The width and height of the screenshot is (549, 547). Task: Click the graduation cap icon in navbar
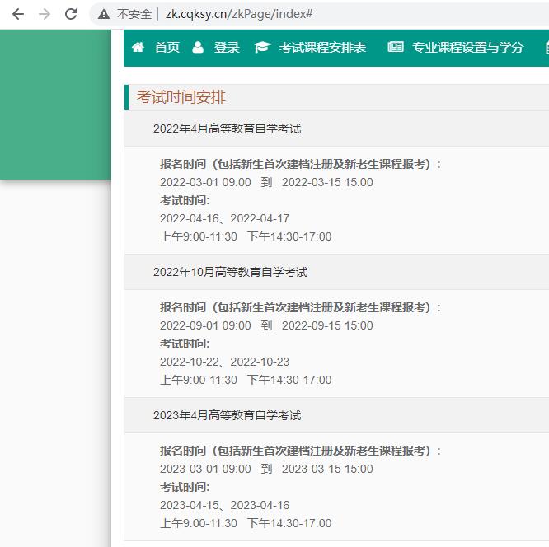tap(262, 47)
